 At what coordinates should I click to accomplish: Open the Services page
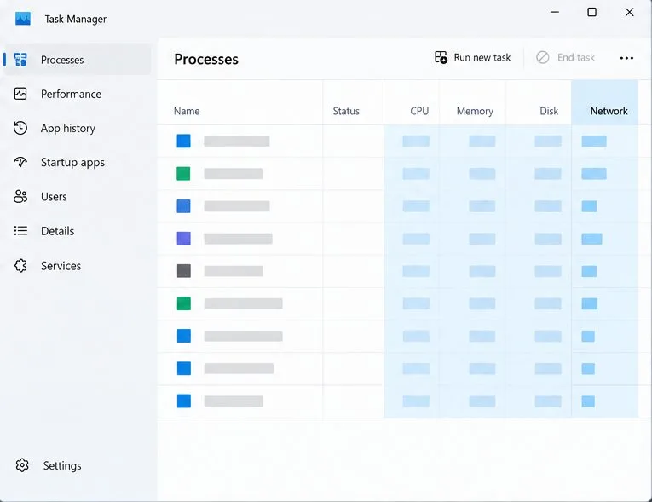[x=78, y=265]
